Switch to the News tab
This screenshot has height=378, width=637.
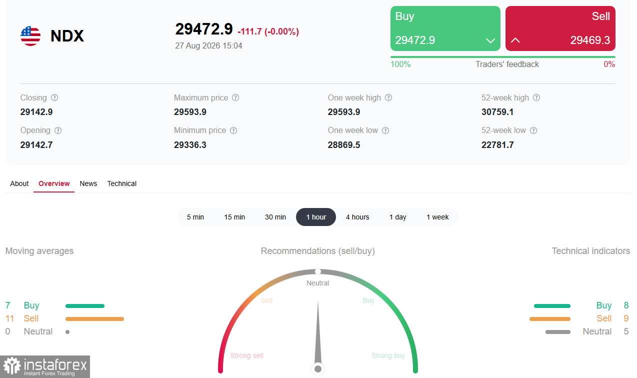[x=88, y=183]
